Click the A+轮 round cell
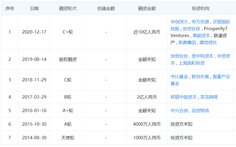 68,111
